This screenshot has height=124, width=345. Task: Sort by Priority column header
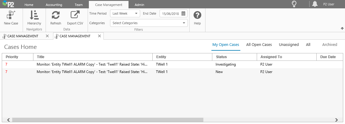pyautogui.click(x=12, y=57)
